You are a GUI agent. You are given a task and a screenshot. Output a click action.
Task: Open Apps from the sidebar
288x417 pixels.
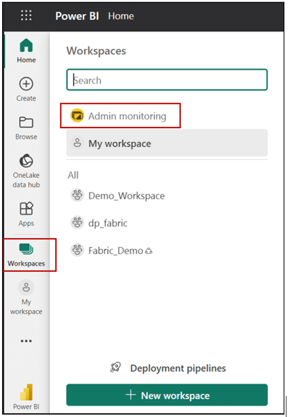(x=26, y=214)
